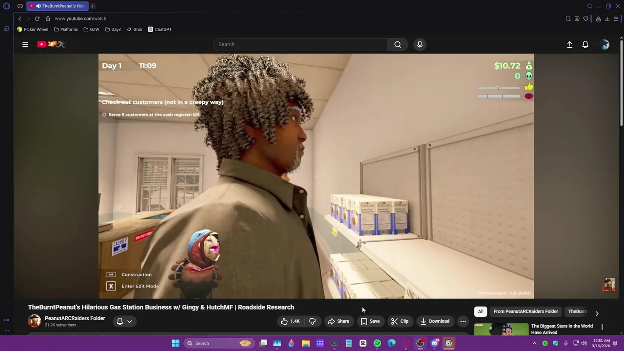
Task: Open the Windows Start menu
Action: coord(175,343)
